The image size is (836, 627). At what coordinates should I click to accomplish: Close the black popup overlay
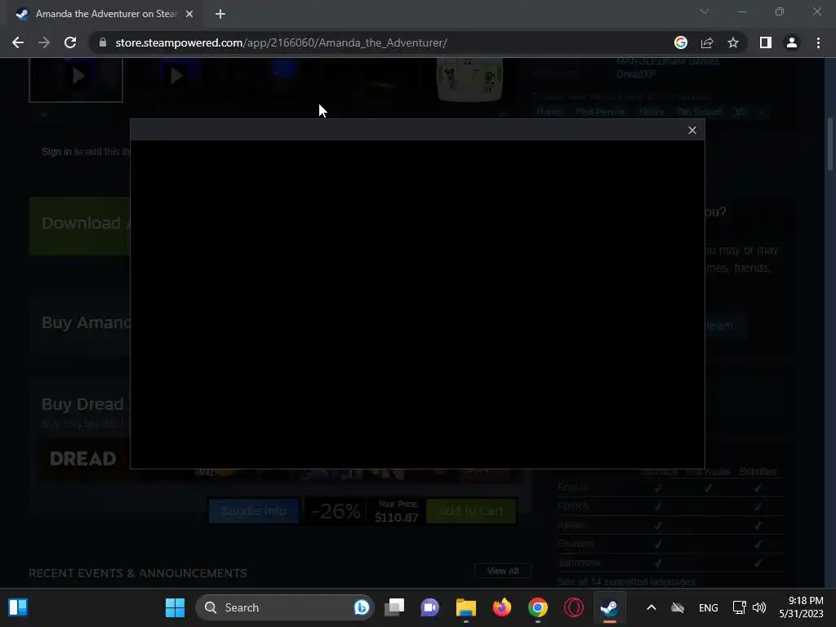click(x=692, y=130)
